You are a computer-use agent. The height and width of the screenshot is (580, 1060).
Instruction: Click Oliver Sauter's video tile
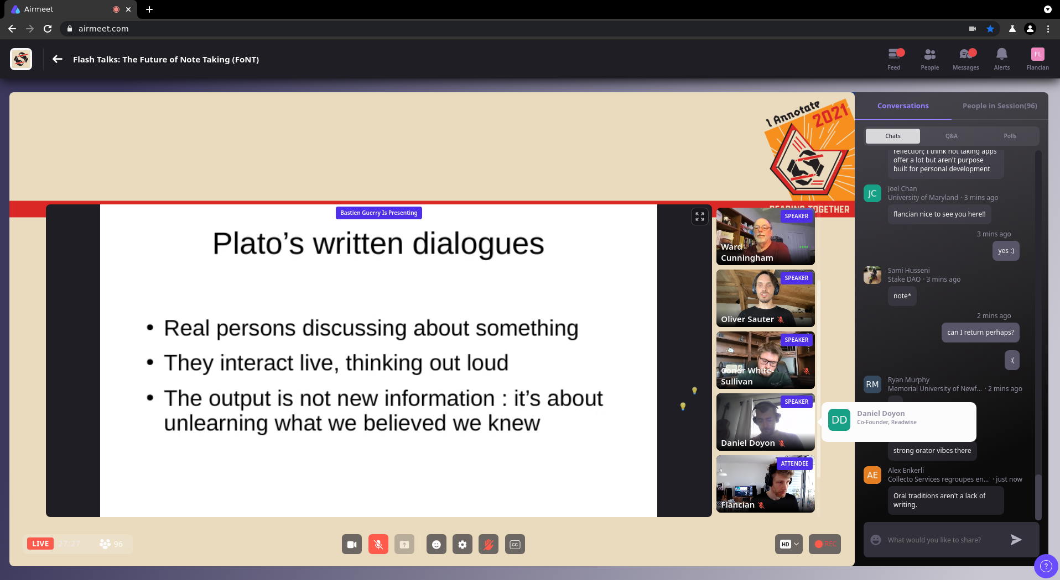[x=765, y=298]
